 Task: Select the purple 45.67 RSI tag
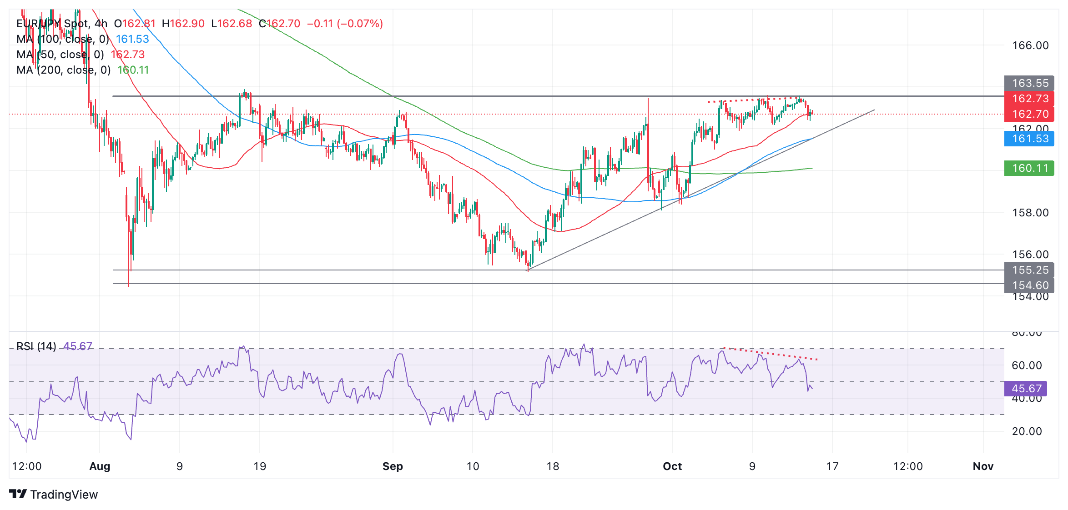pos(1026,389)
